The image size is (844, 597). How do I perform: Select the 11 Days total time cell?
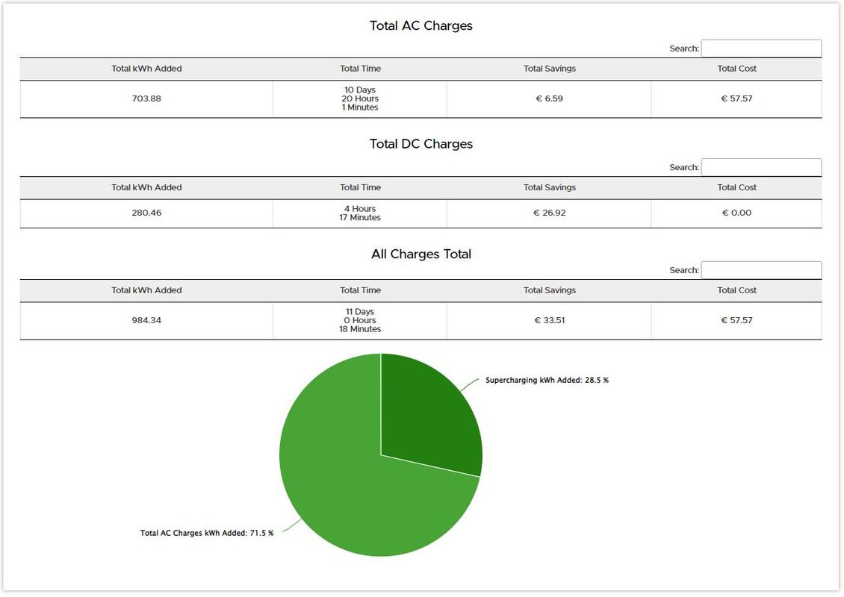[360, 321]
